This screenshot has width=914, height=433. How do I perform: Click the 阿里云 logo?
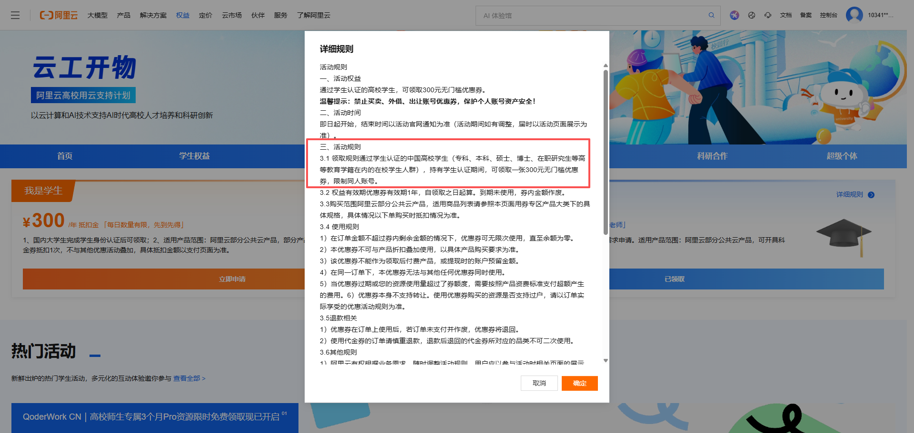pos(59,15)
